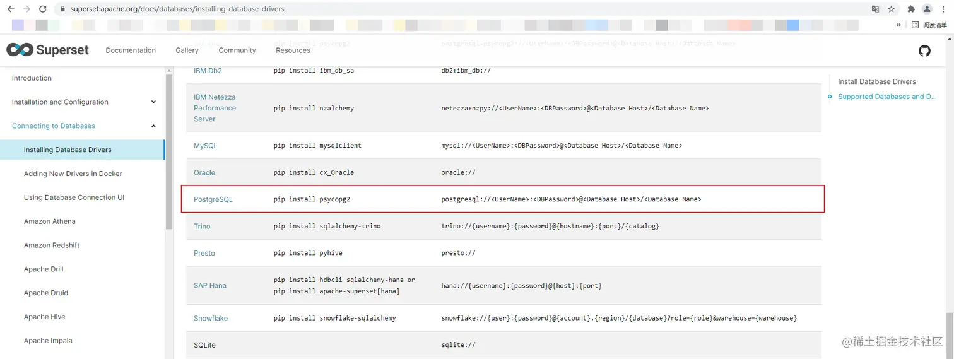
Task: Click the hana:// connection string
Action: pos(522,286)
